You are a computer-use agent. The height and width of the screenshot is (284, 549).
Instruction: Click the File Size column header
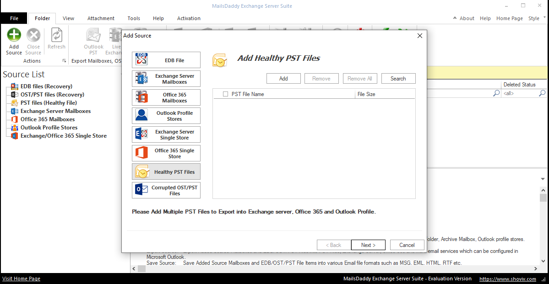point(385,94)
